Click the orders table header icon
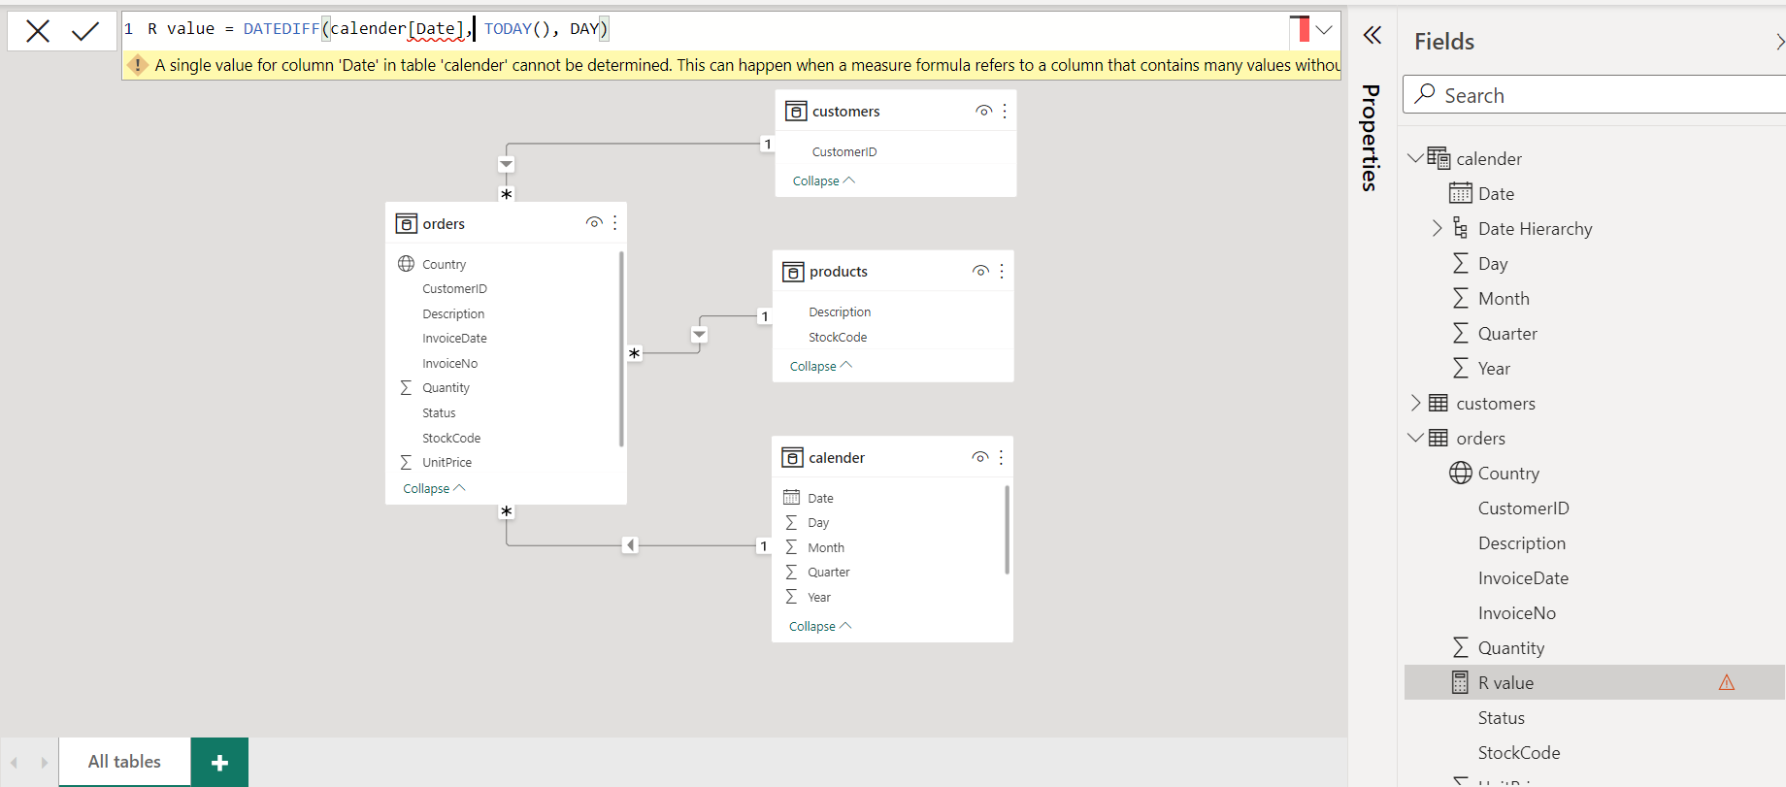The image size is (1786, 787). (x=407, y=223)
